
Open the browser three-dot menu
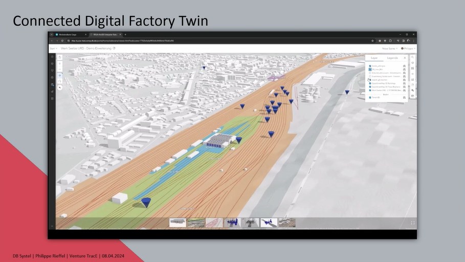[x=414, y=40]
